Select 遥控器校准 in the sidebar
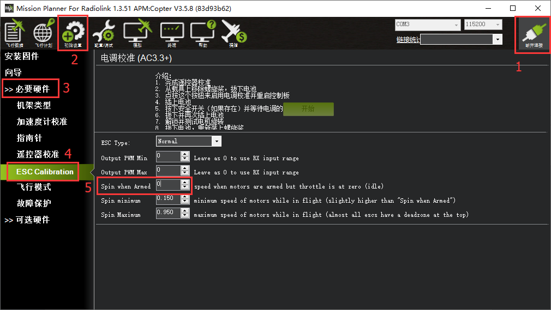This screenshot has height=310, width=551. tap(38, 155)
